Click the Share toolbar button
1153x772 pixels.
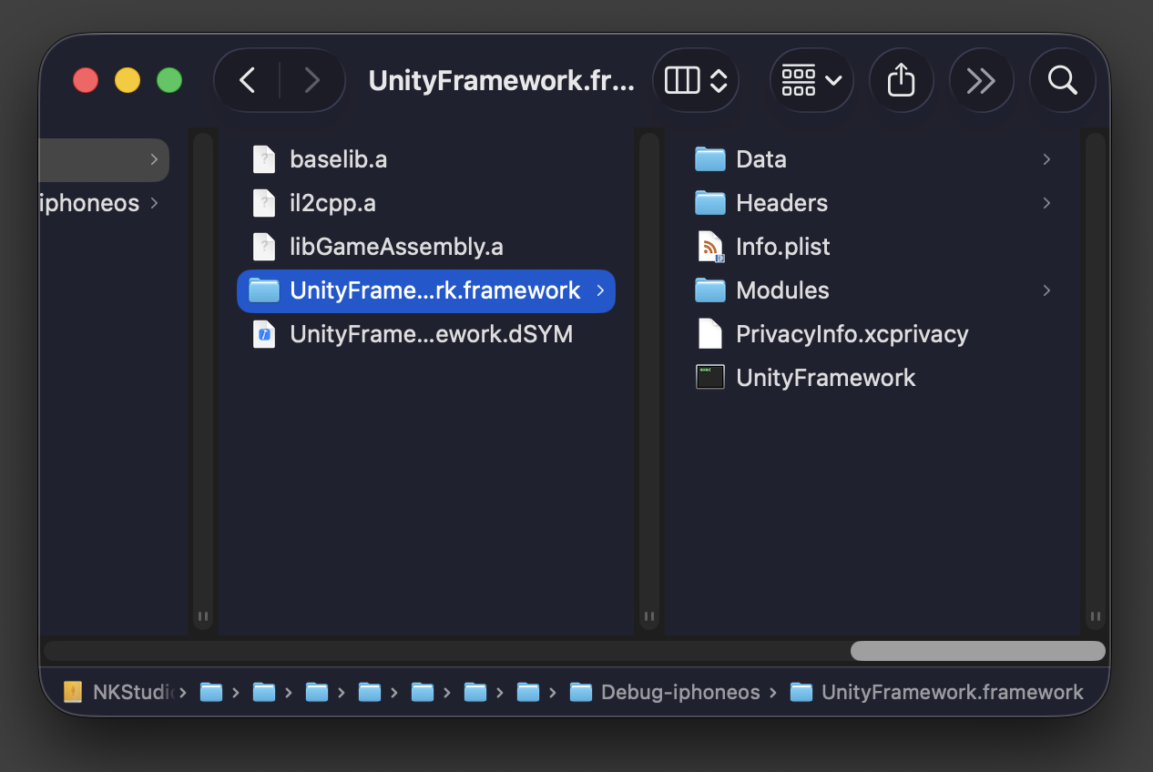click(x=901, y=81)
